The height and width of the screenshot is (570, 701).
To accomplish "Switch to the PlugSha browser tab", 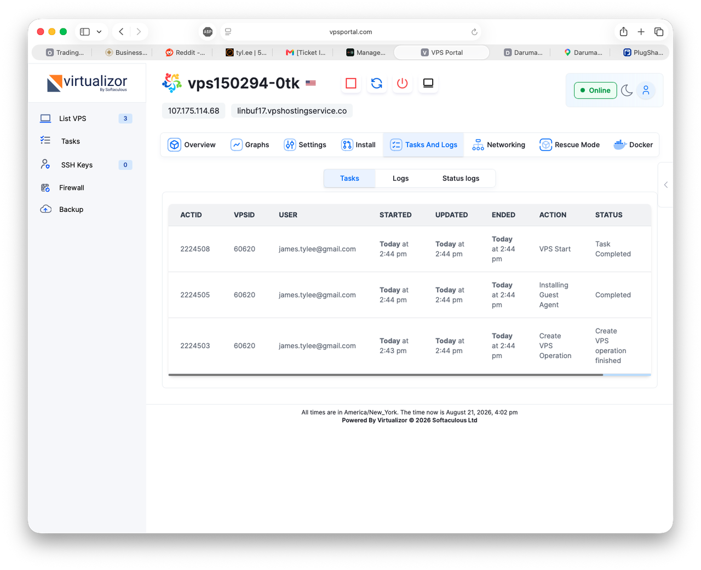I will (643, 53).
